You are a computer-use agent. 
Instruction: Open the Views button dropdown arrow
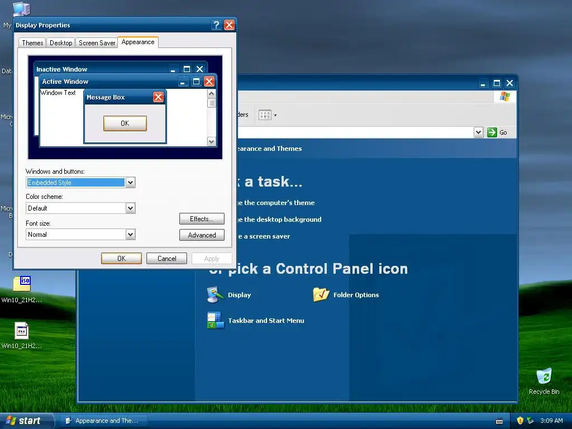275,115
